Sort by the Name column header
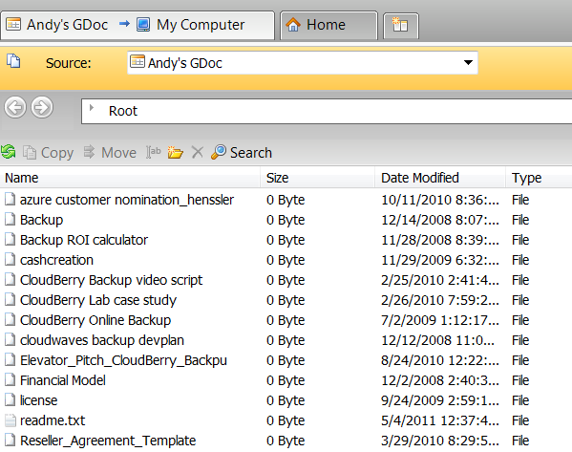Screen dimensions: 572x452 click(x=130, y=178)
